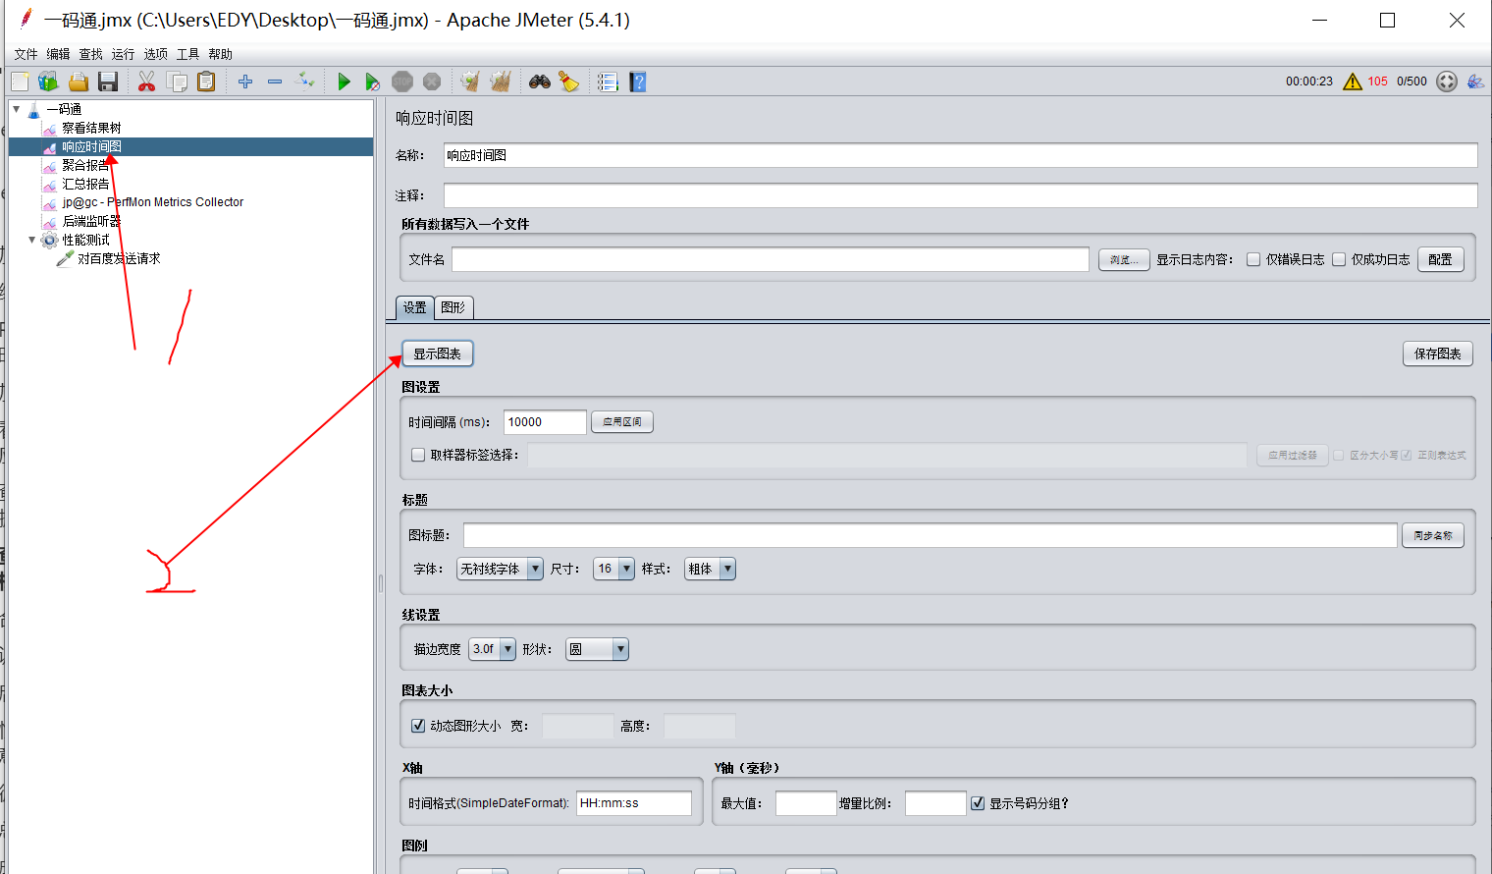
Task: Collapse all nodes with blue minus icon
Action: [x=275, y=82]
